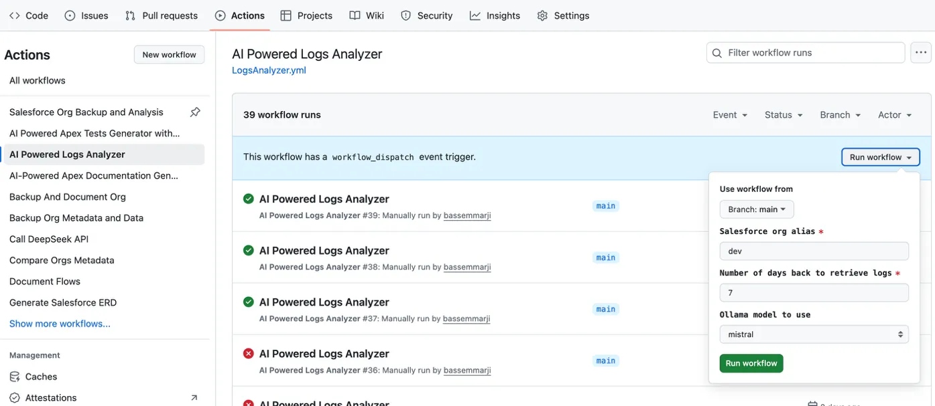
Task: Click the red failed icon on run #36
Action: coord(249,354)
